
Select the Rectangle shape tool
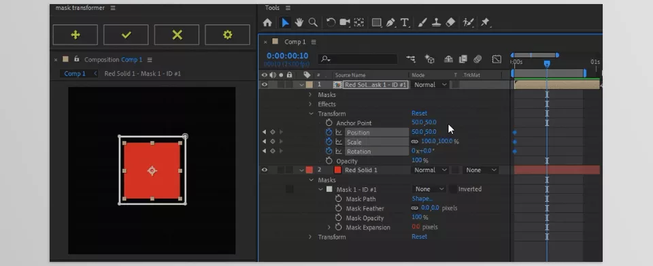tap(377, 22)
